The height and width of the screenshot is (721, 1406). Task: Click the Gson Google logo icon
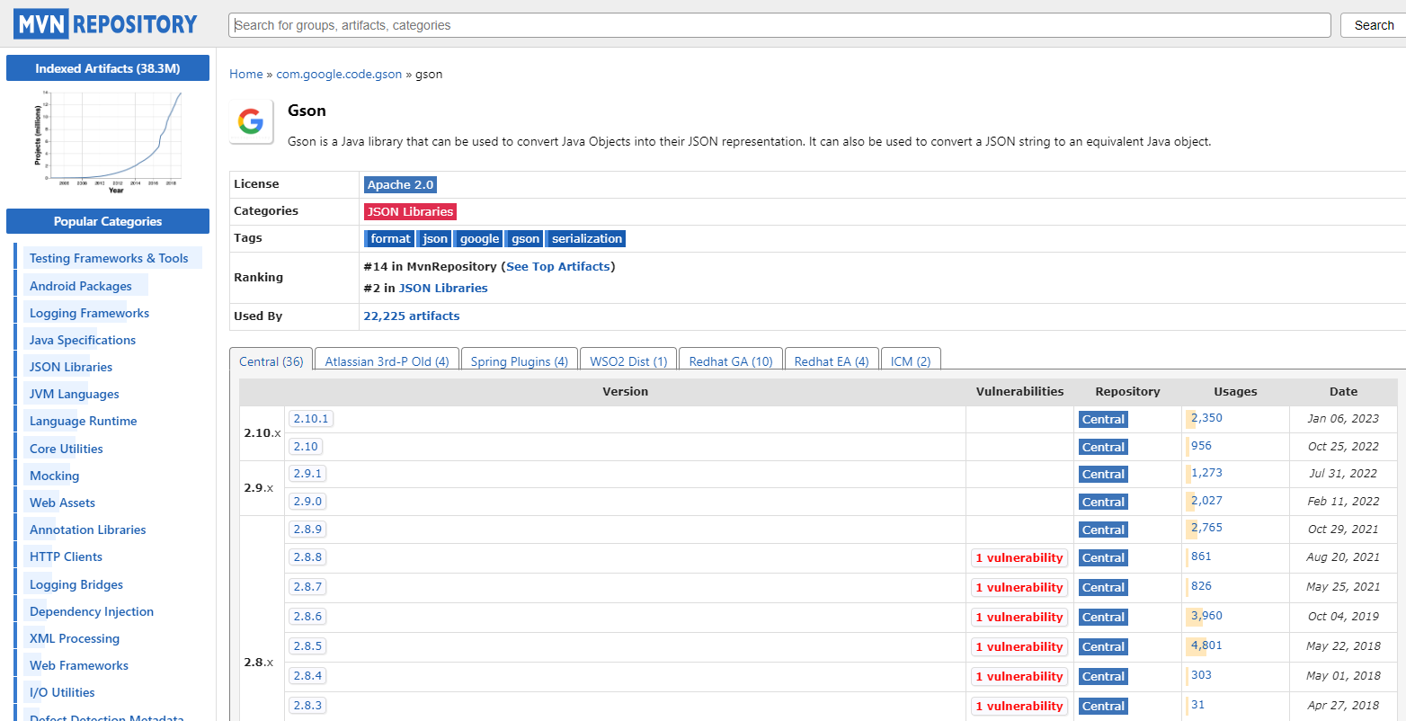(x=251, y=121)
